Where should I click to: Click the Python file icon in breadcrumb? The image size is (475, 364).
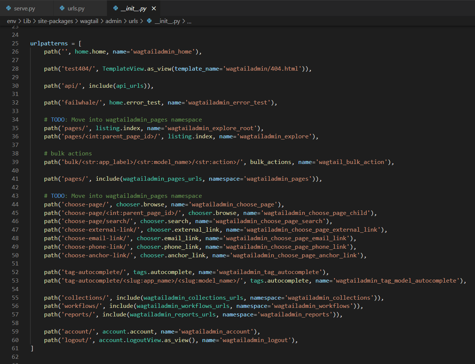[149, 21]
